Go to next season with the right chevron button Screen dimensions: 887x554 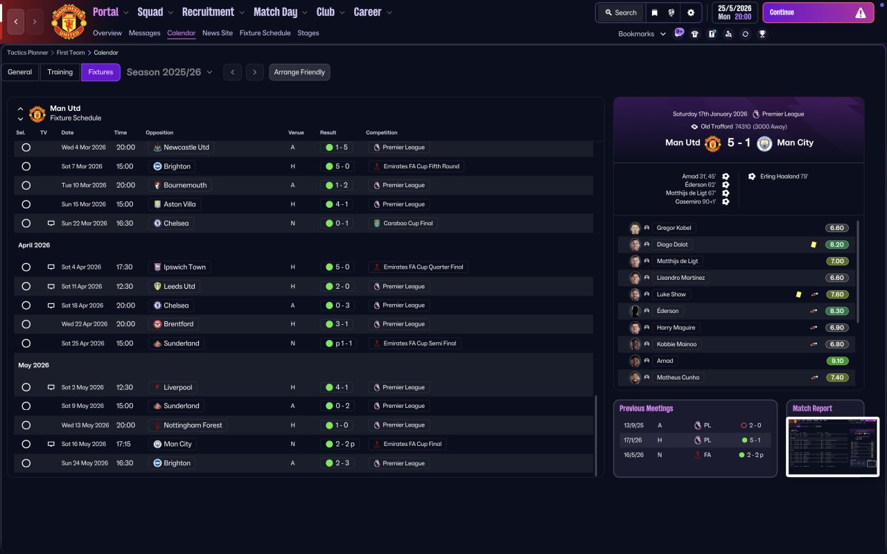(255, 72)
